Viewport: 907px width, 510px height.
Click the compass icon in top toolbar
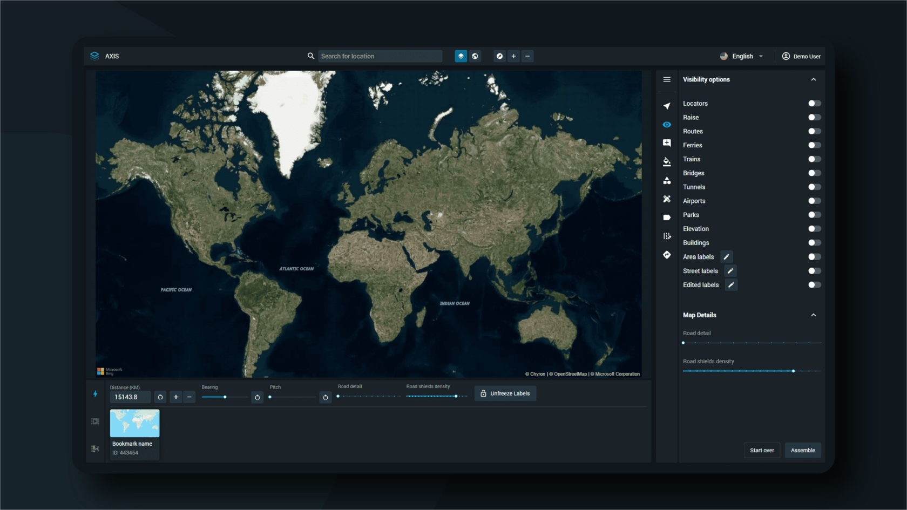tap(500, 56)
